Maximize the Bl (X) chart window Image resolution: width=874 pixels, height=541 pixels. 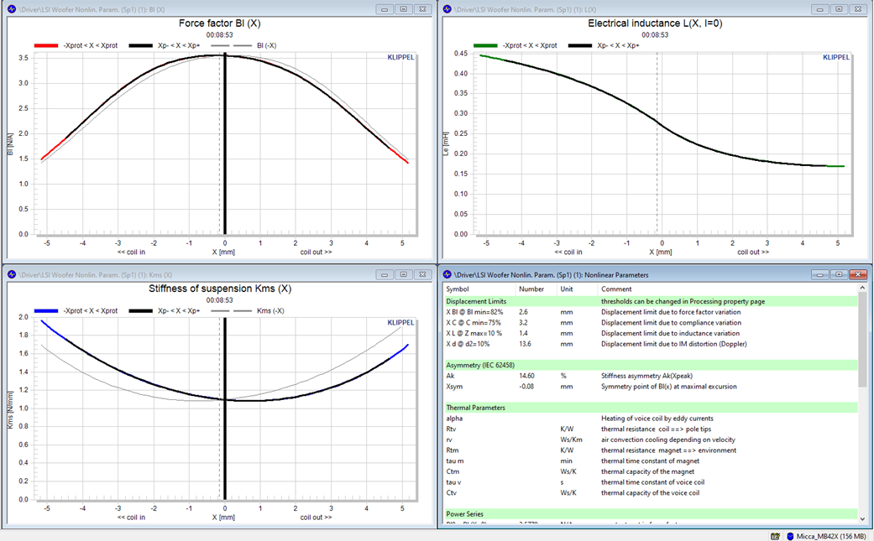[x=404, y=9]
